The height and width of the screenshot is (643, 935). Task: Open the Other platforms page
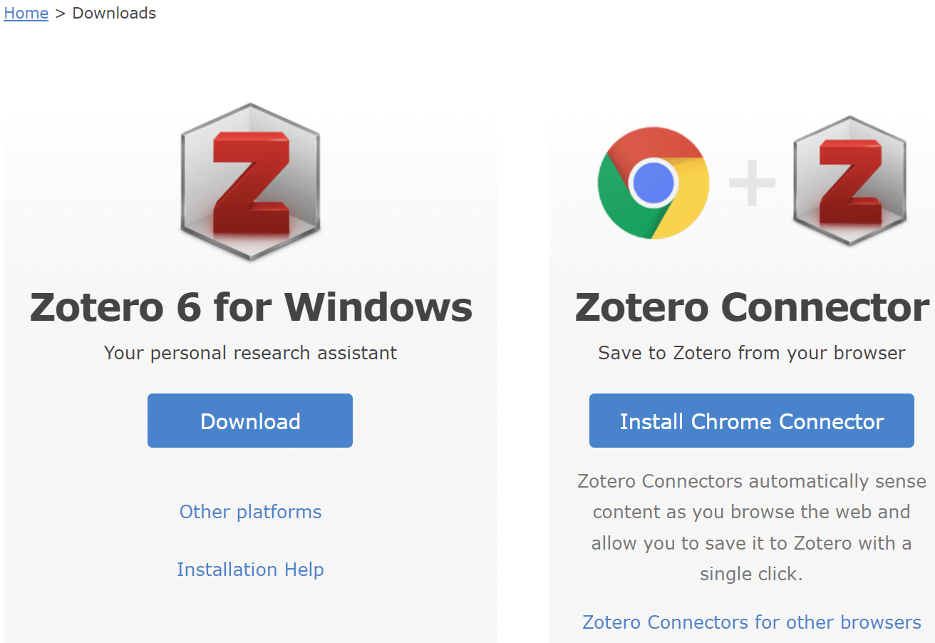coord(250,512)
